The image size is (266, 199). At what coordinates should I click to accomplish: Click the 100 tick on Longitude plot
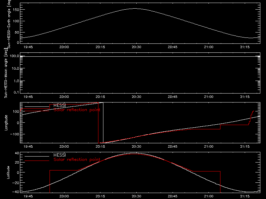point(16,111)
